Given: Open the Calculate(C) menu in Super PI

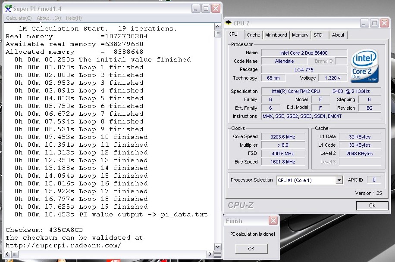Looking at the screenshot, I should click(x=19, y=18).
